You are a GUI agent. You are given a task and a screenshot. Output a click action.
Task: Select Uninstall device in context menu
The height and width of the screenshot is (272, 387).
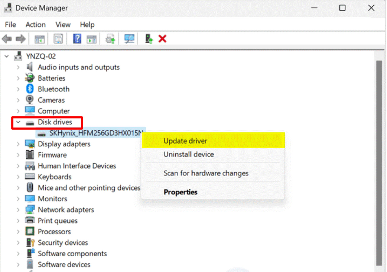[x=189, y=154]
